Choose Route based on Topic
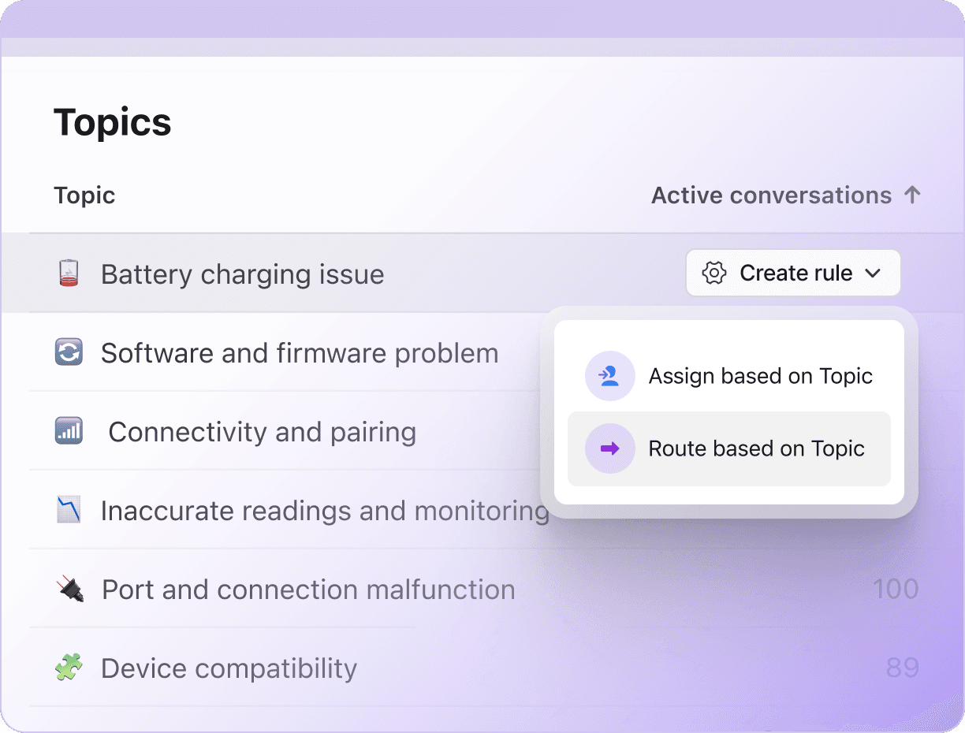965x733 pixels. tap(756, 448)
